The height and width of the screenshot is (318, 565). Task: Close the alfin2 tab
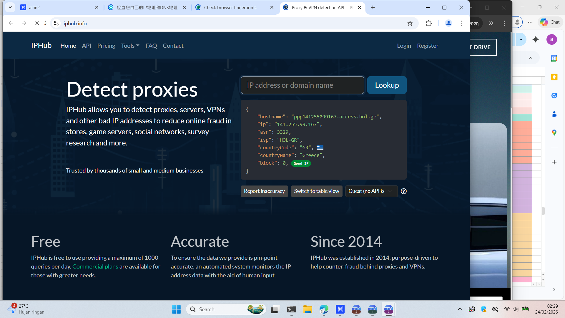pyautogui.click(x=97, y=8)
